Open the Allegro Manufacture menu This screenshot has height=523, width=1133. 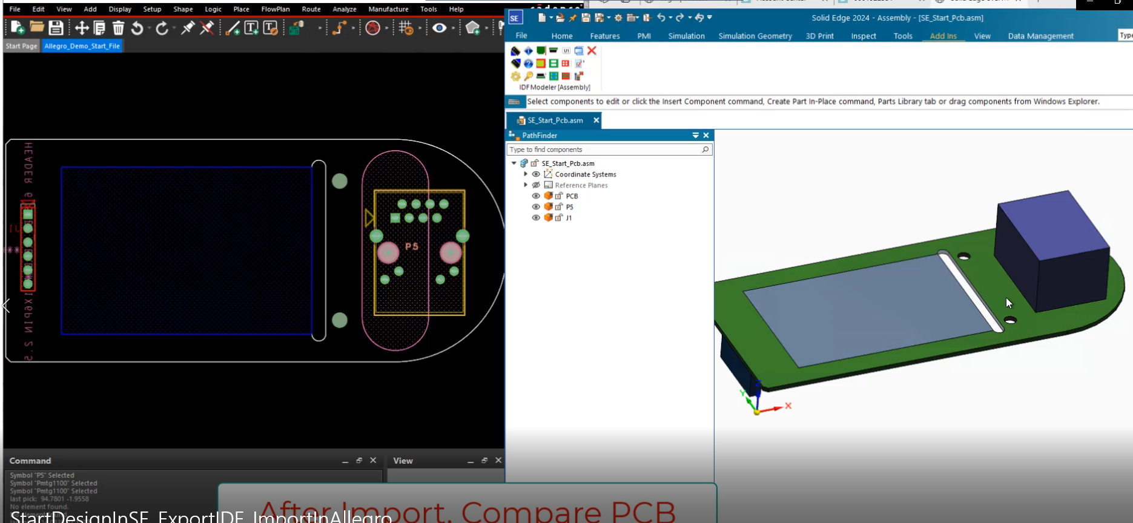pos(388,9)
